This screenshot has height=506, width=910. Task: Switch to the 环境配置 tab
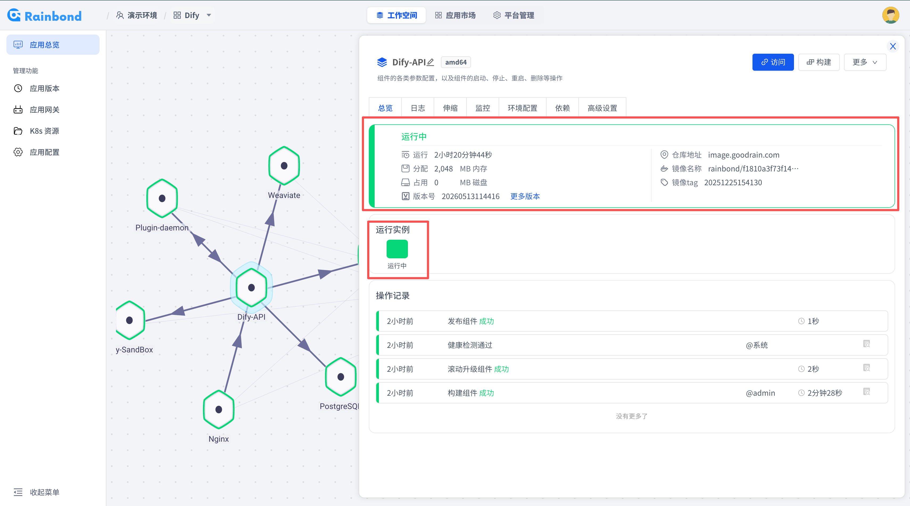tap(523, 108)
